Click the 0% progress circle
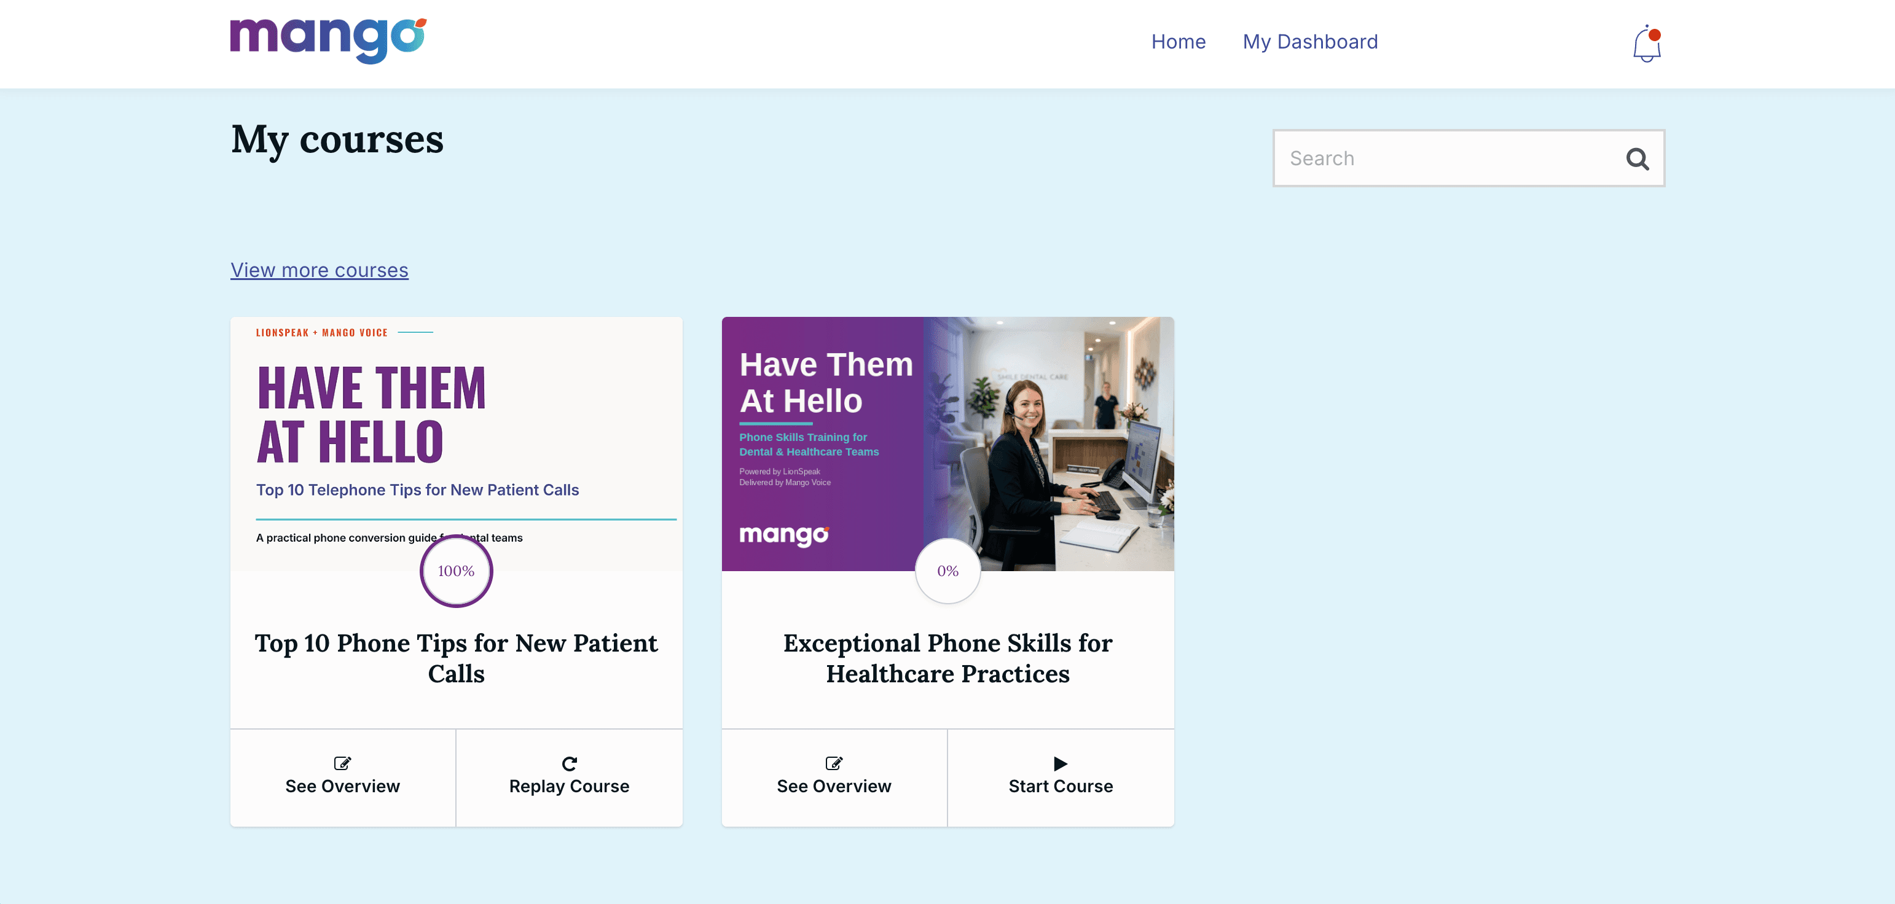 pyautogui.click(x=948, y=571)
